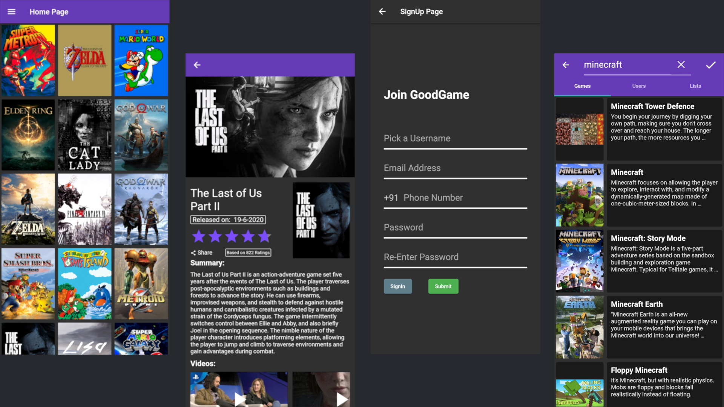Open the Yoshi's Island cover

(x=85, y=284)
